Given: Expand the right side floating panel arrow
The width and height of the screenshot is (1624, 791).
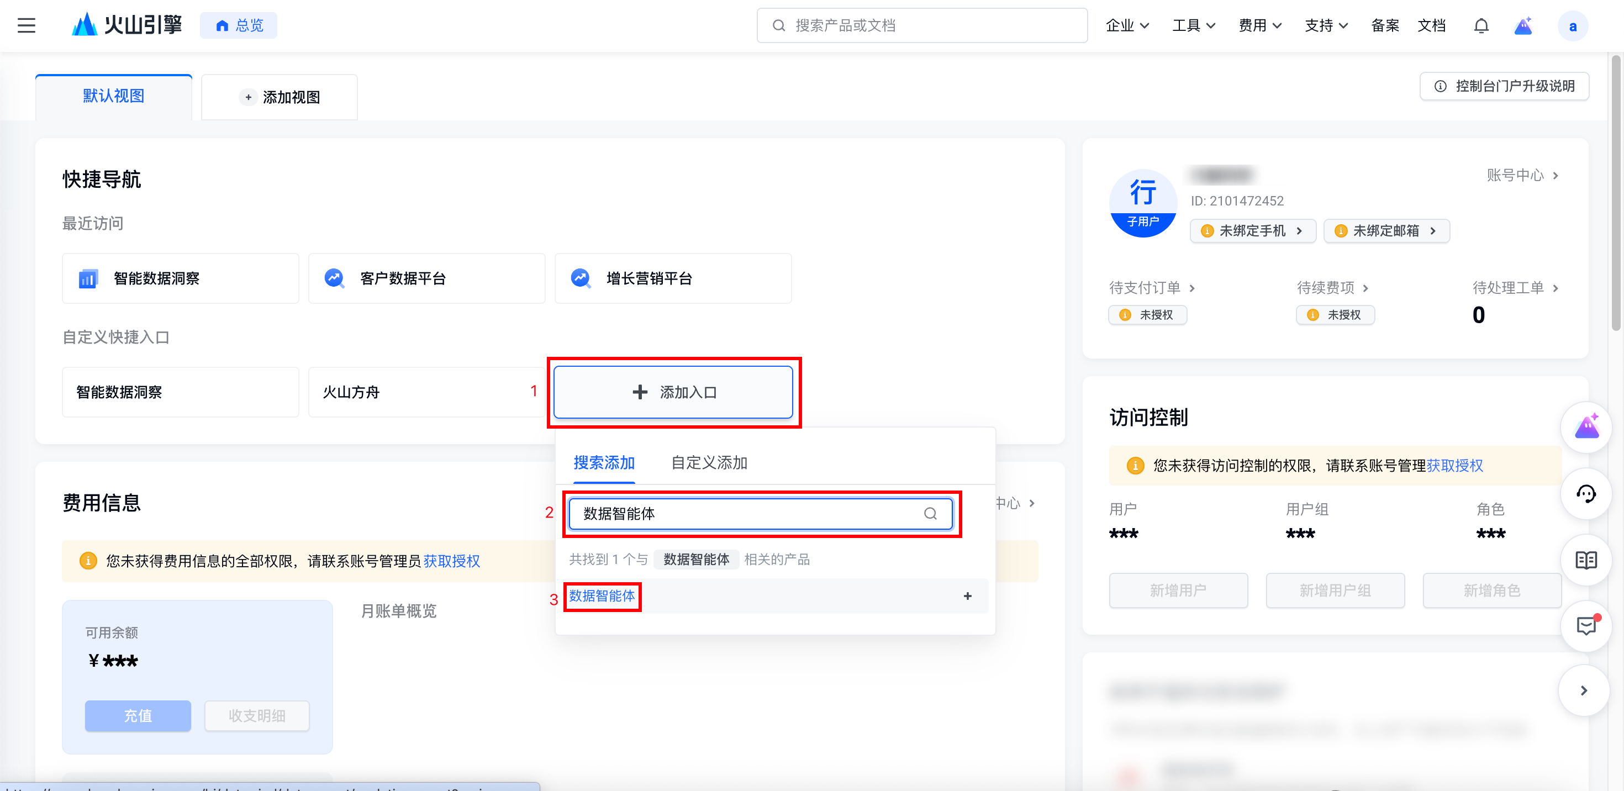Looking at the screenshot, I should tap(1583, 690).
